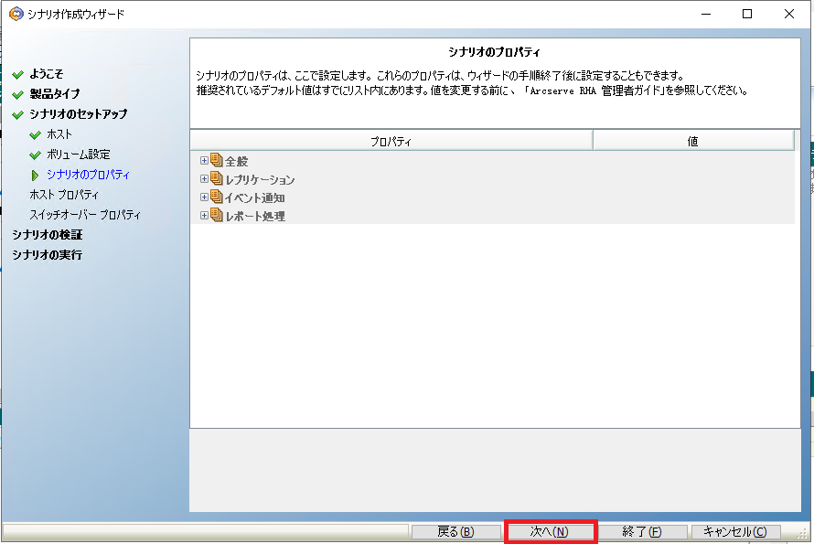Open the シナリオの検証 wizard step
Image resolution: width=814 pixels, height=544 pixels.
(x=47, y=235)
